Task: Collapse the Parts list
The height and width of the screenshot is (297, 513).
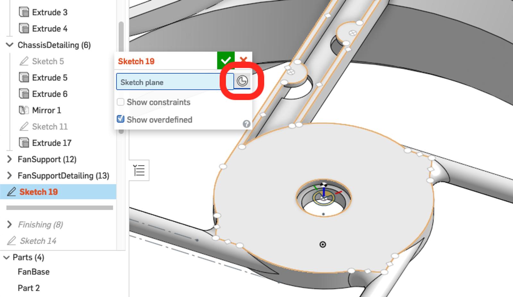Action: [x=6, y=258]
